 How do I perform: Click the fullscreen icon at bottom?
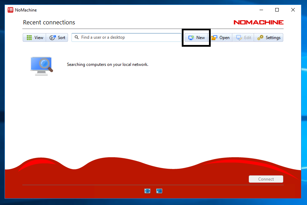coord(148,191)
